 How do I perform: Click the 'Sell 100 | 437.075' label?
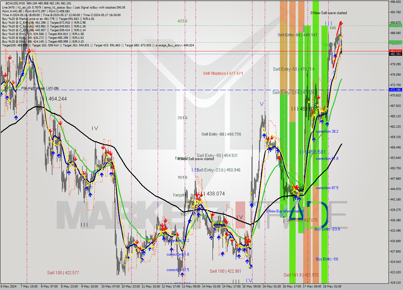click(302, 220)
